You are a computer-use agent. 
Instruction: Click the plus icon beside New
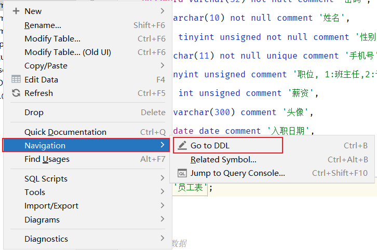point(16,11)
